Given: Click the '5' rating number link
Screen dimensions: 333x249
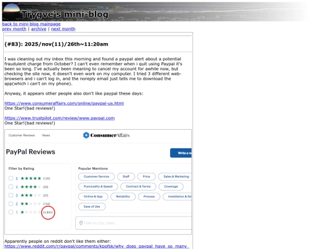Looking at the screenshot, I should click(x=17, y=178).
